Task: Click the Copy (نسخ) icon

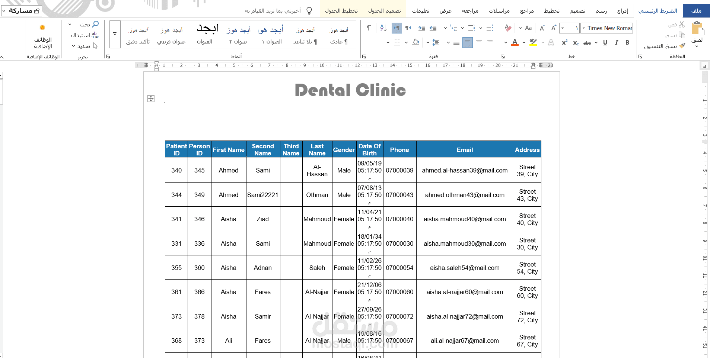Action: pos(682,35)
